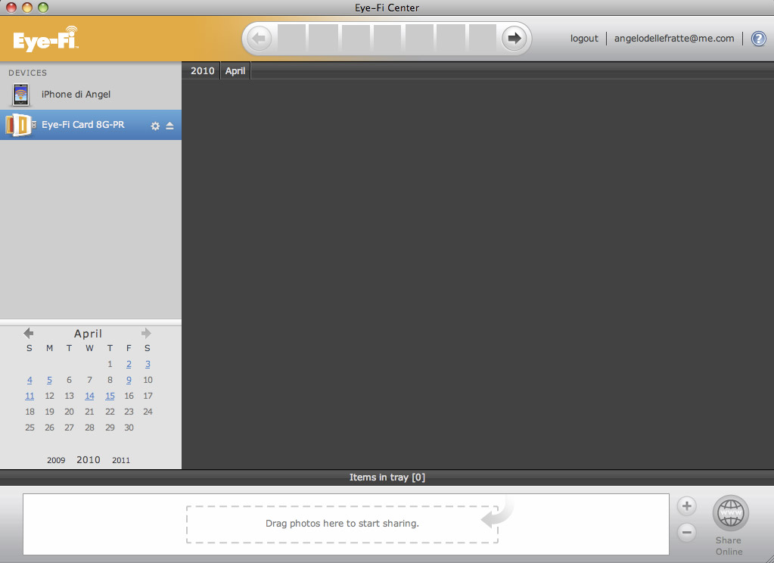Viewport: 774px width, 563px height.
Task: Click the green zoom window button
Action: 43,8
